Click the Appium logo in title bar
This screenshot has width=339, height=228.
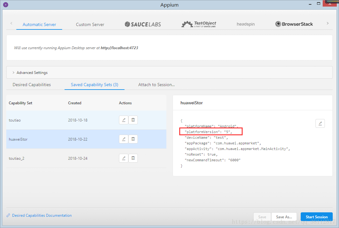tap(6, 4)
